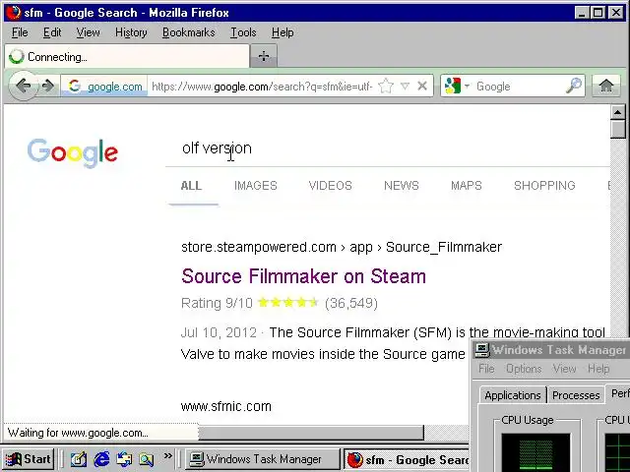Select the ALL search results tab
Screen dimensions: 630x472
click(191, 186)
